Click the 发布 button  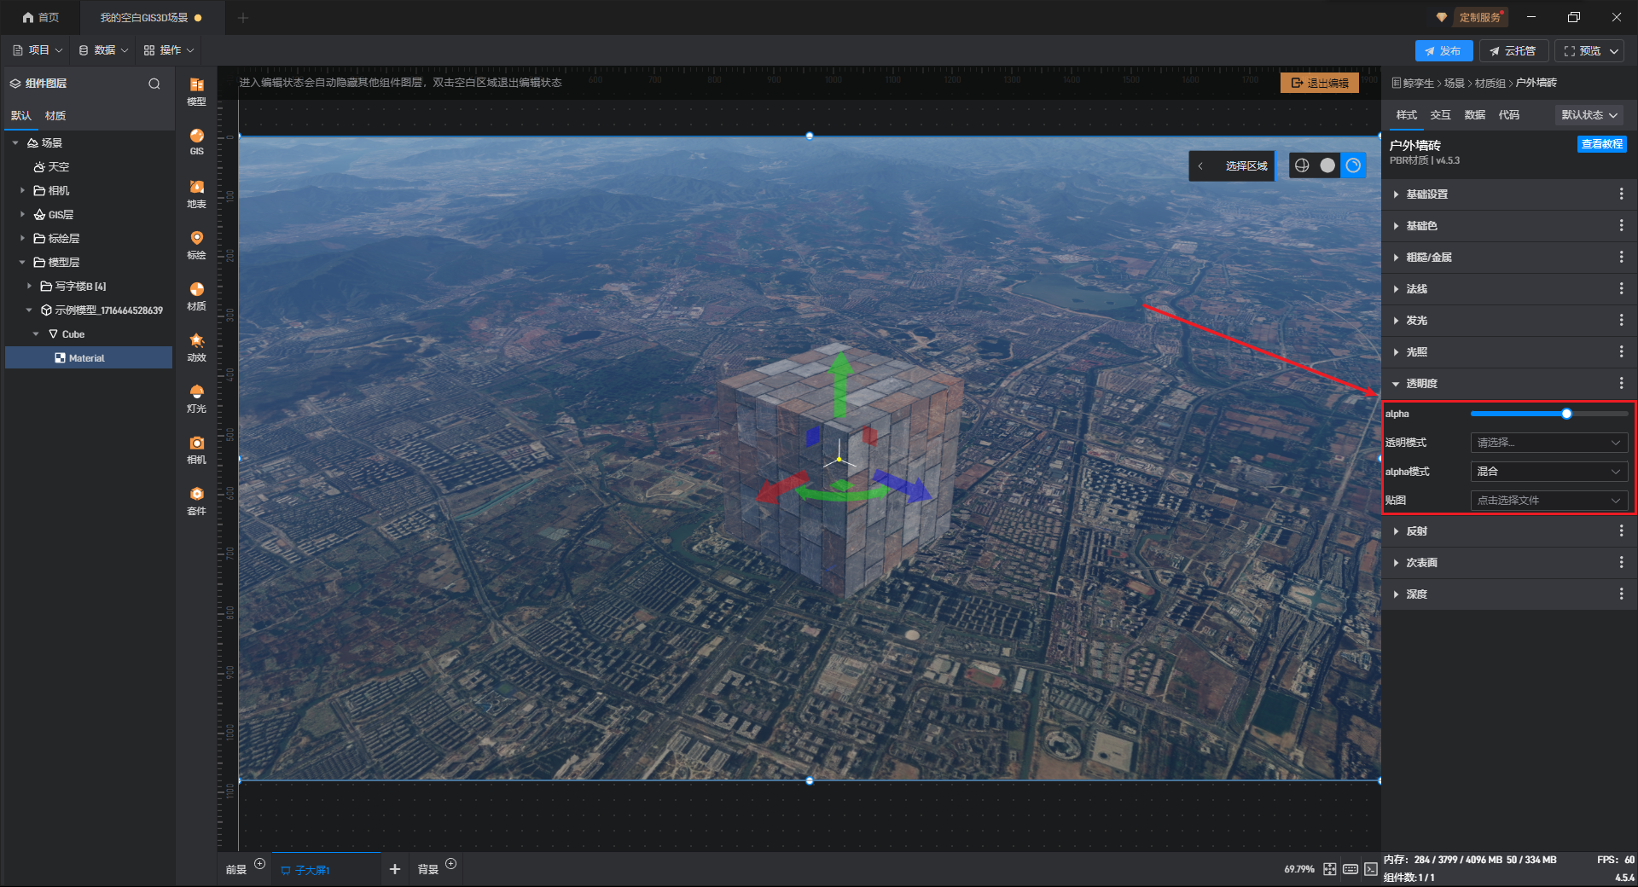tap(1443, 51)
